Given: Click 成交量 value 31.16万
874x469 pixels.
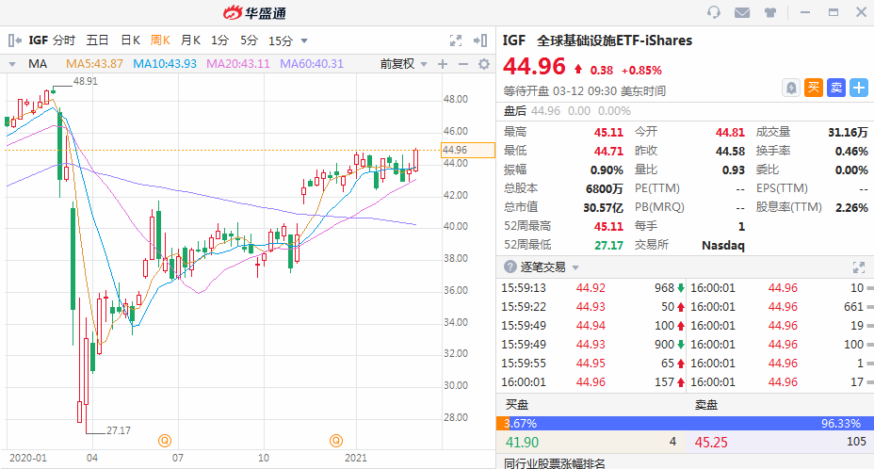Looking at the screenshot, I should coord(848,132).
